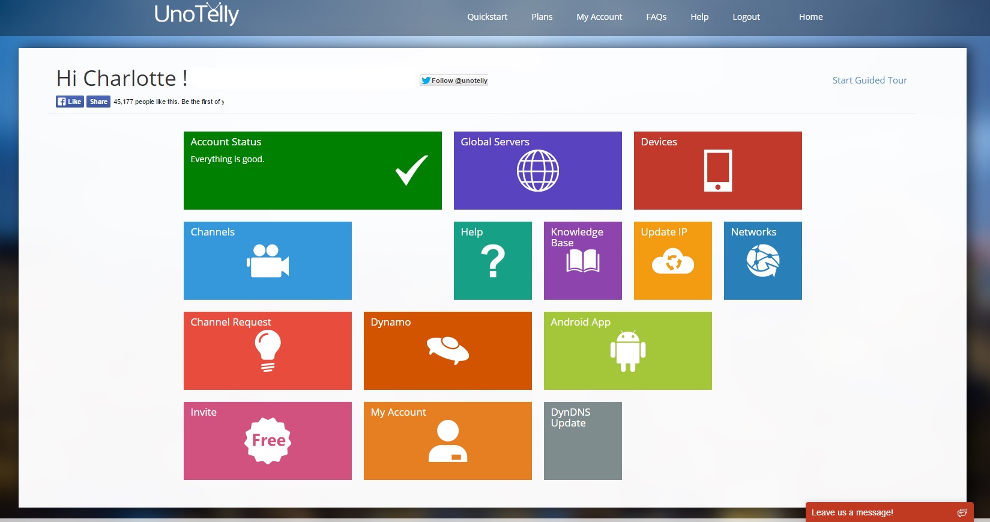The image size is (990, 522).
Task: Open the DynDNS Update tile
Action: tap(582, 441)
